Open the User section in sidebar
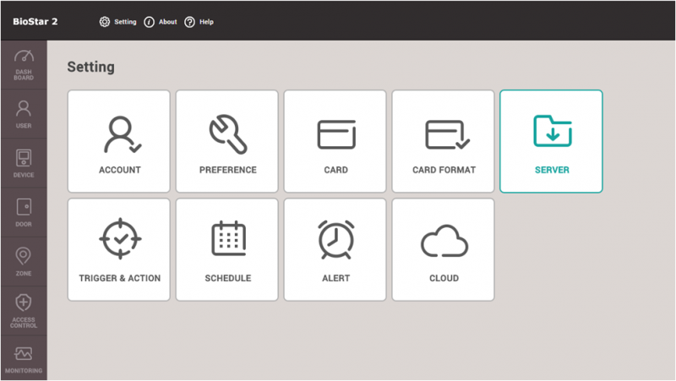This screenshot has height=381, width=676. click(24, 113)
